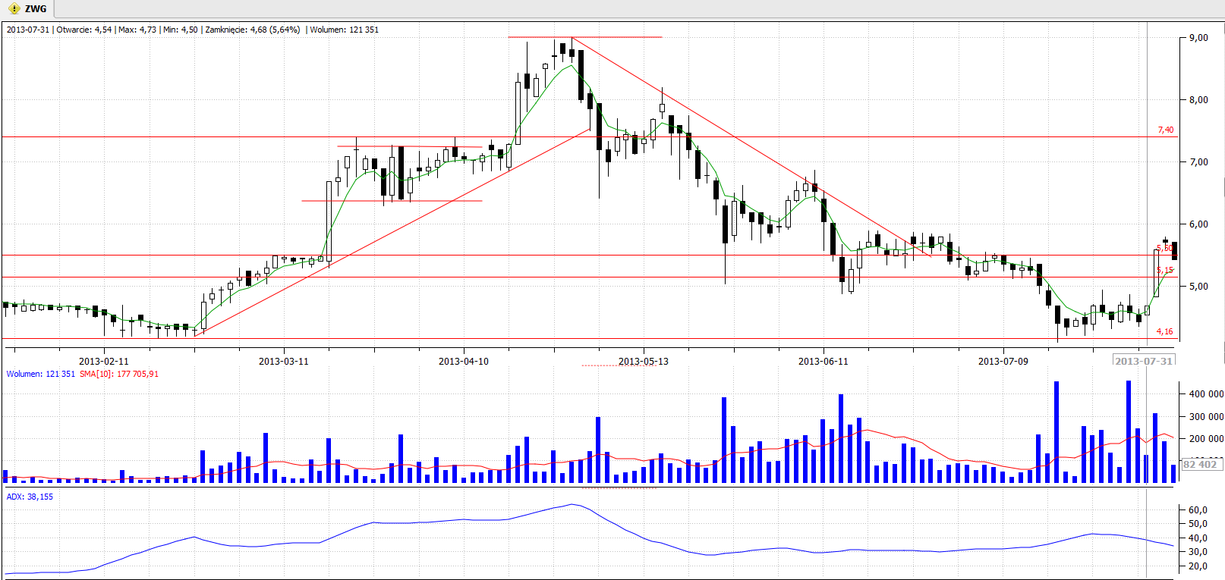This screenshot has width=1225, height=580.
Task: Click the 60,0 ADX axis tick
Action: (1198, 510)
